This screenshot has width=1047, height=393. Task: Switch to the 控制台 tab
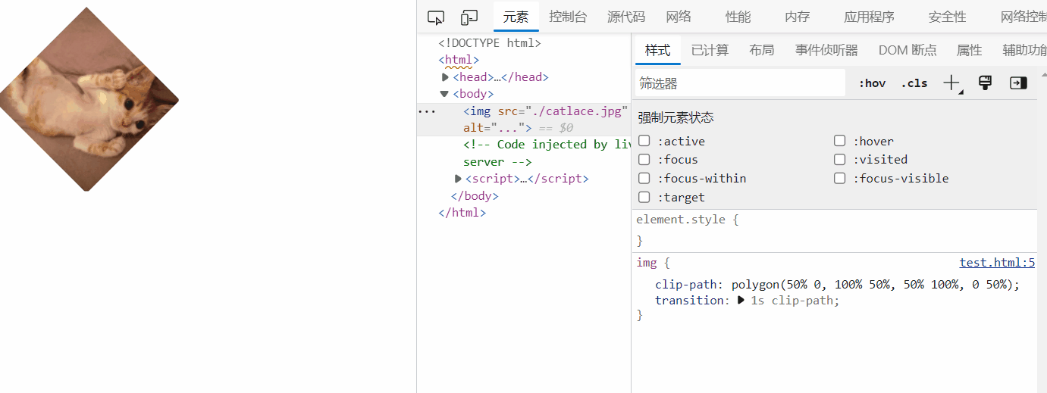pyautogui.click(x=568, y=17)
